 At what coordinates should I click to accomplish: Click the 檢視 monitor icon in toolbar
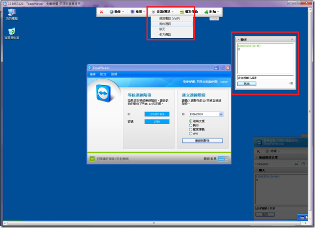133,12
